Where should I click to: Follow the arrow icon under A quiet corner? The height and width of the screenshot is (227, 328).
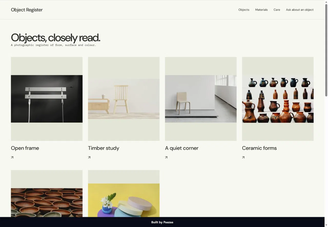[166, 157]
